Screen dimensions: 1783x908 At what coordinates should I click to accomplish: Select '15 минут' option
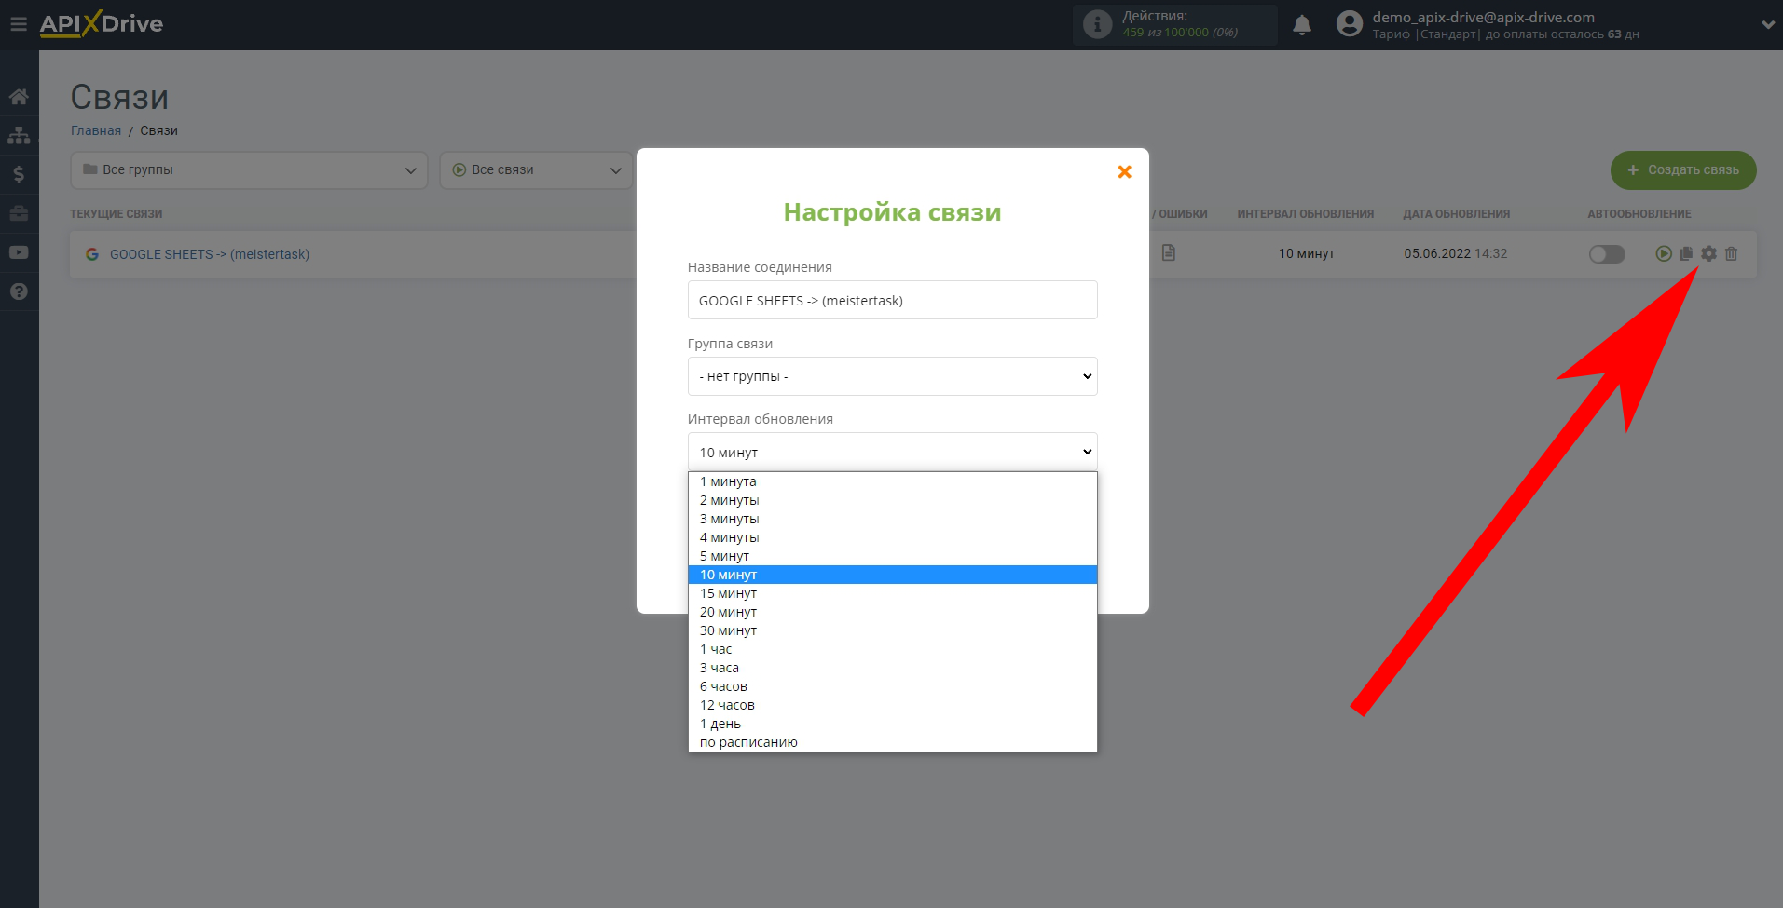click(892, 593)
